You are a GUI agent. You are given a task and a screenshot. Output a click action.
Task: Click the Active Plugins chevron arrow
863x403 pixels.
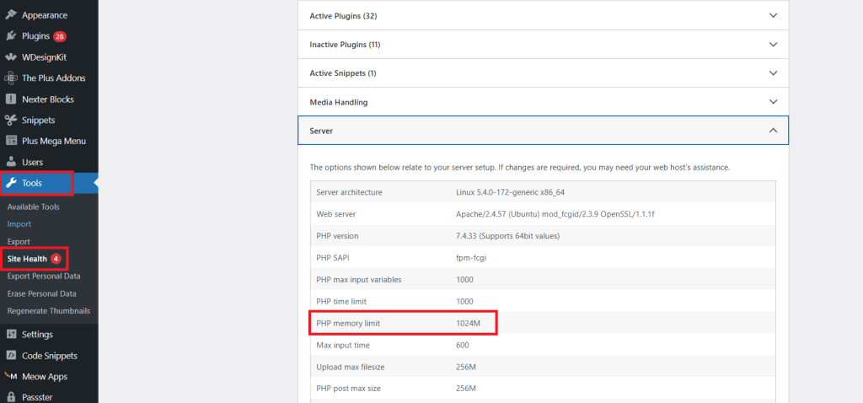774,16
